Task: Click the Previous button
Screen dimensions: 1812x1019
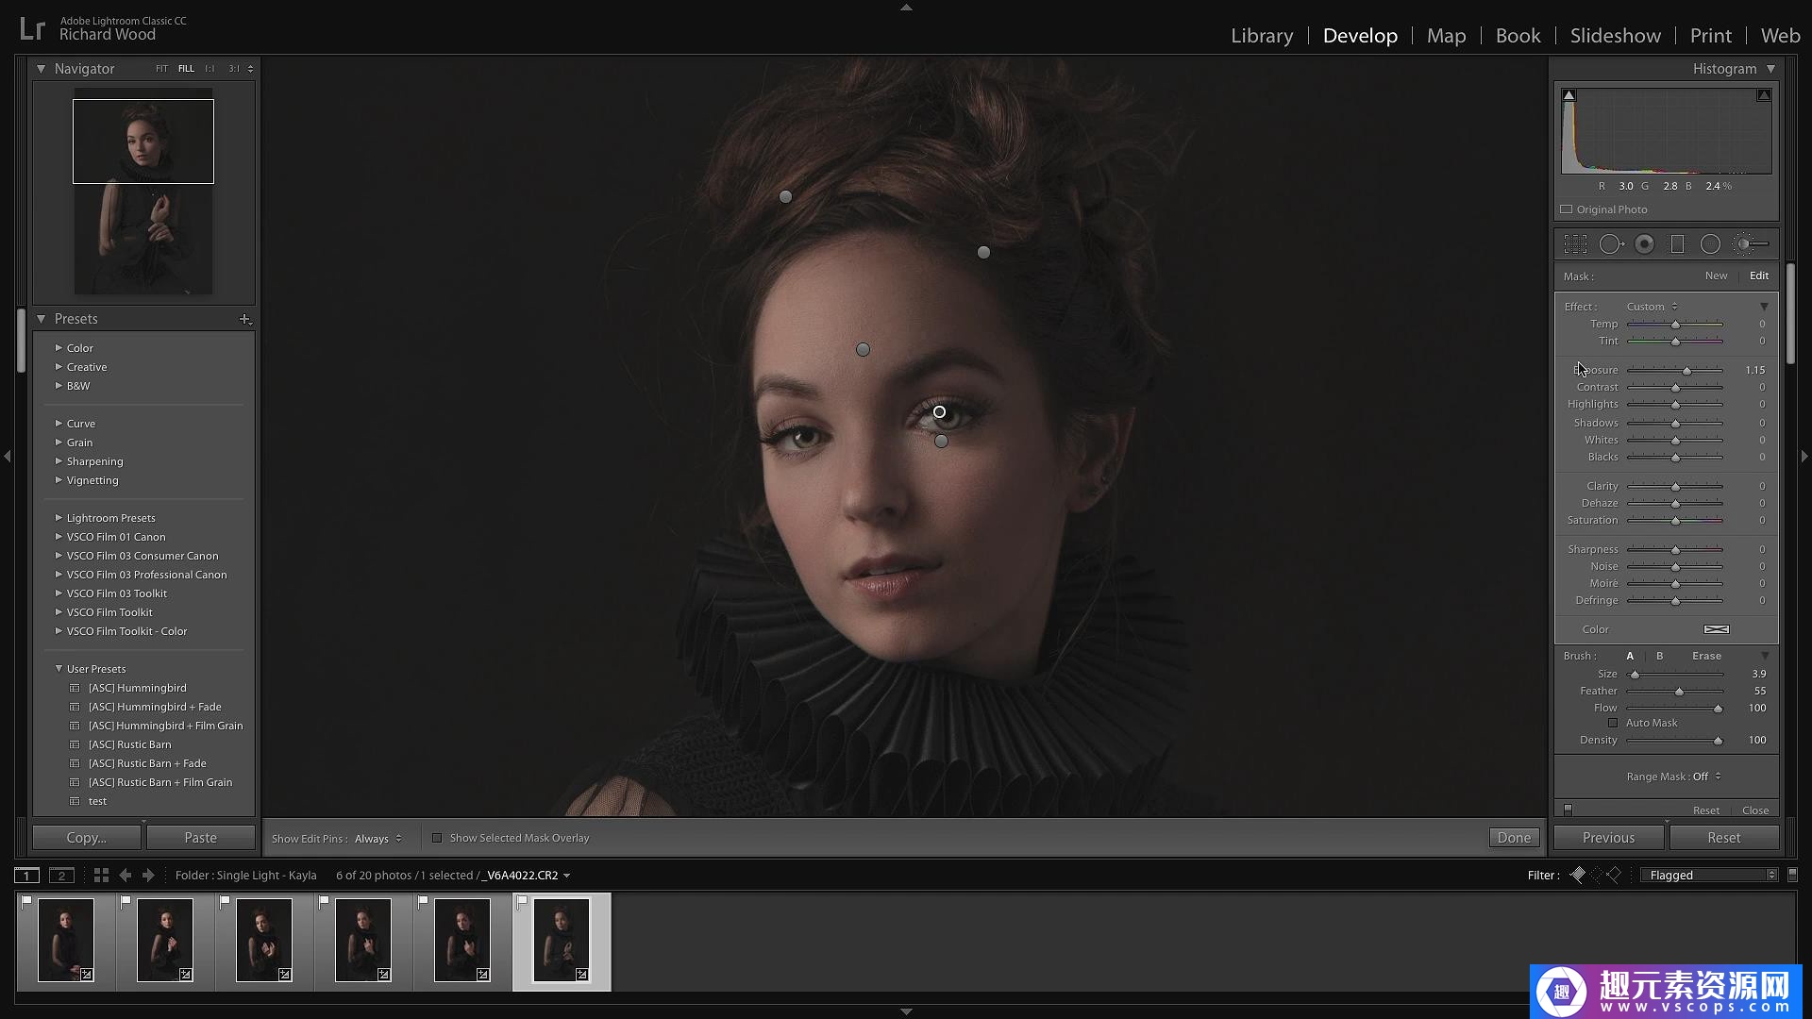Action: coord(1608,838)
